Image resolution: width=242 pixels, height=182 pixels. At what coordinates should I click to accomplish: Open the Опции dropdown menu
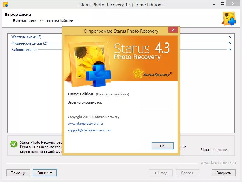click(x=44, y=173)
